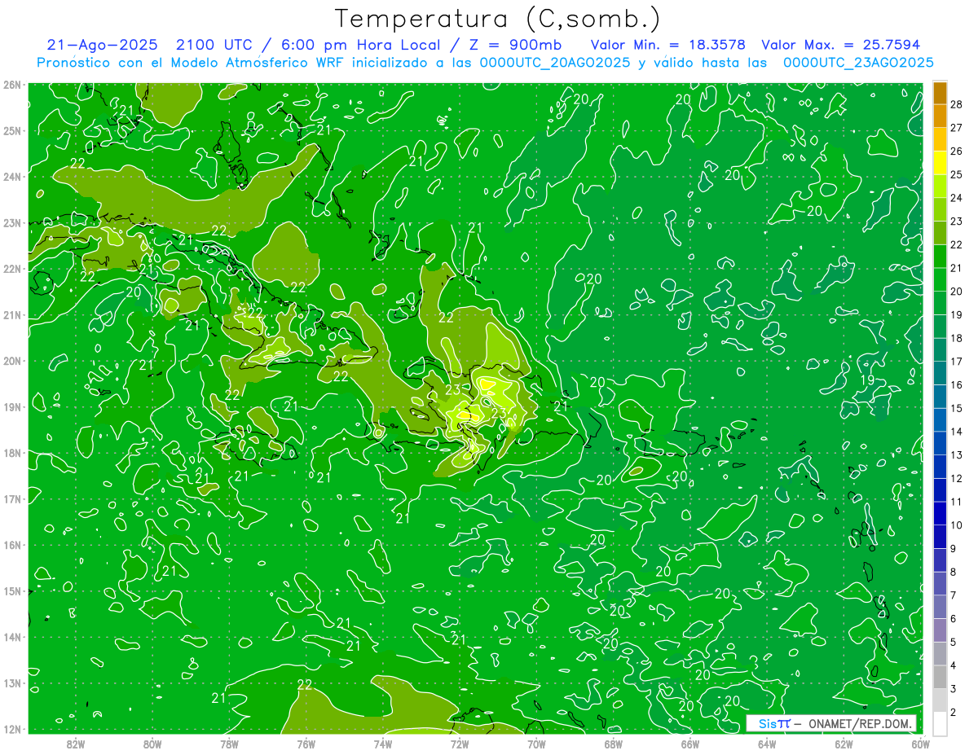Screen dimensions: 978x755
Task: Click the latitude axis label "15N"
Action: pyautogui.click(x=12, y=591)
